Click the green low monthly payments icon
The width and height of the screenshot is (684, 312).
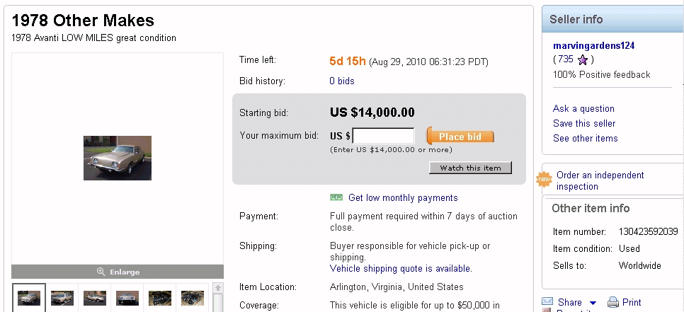pyautogui.click(x=336, y=197)
